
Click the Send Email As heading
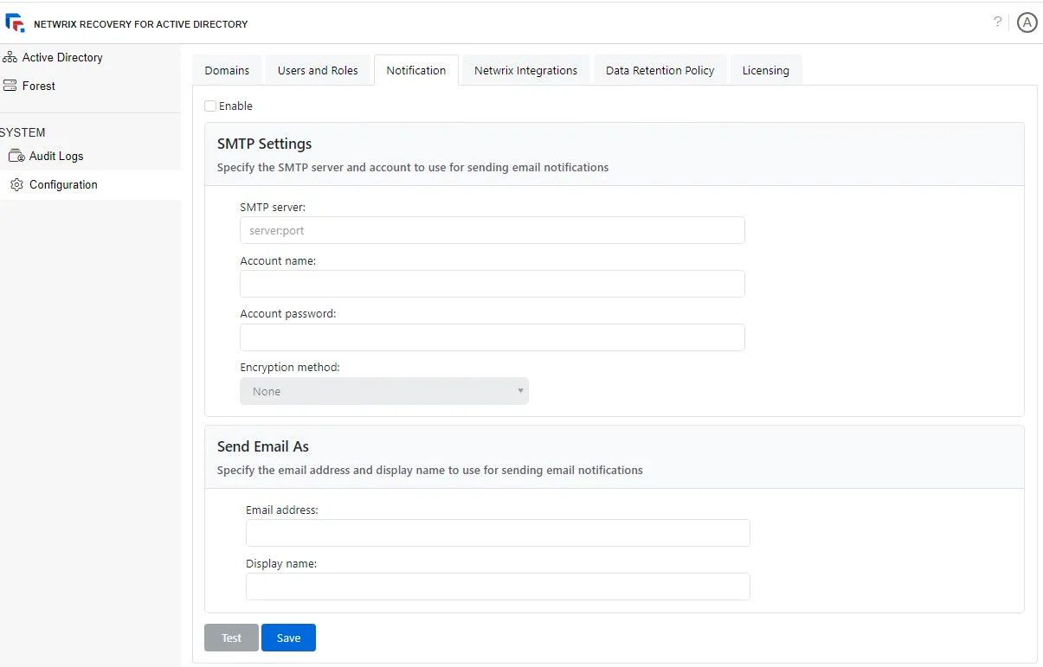(x=263, y=446)
